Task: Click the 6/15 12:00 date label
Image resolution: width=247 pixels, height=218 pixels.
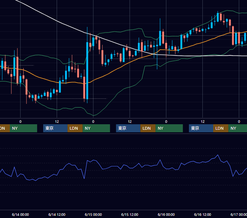Action: (x=130, y=214)
